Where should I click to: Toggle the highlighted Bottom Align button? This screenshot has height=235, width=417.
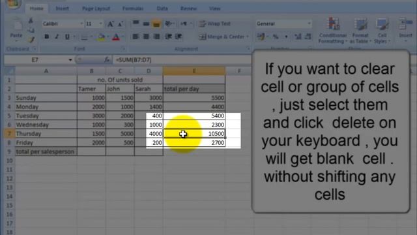coord(156,24)
